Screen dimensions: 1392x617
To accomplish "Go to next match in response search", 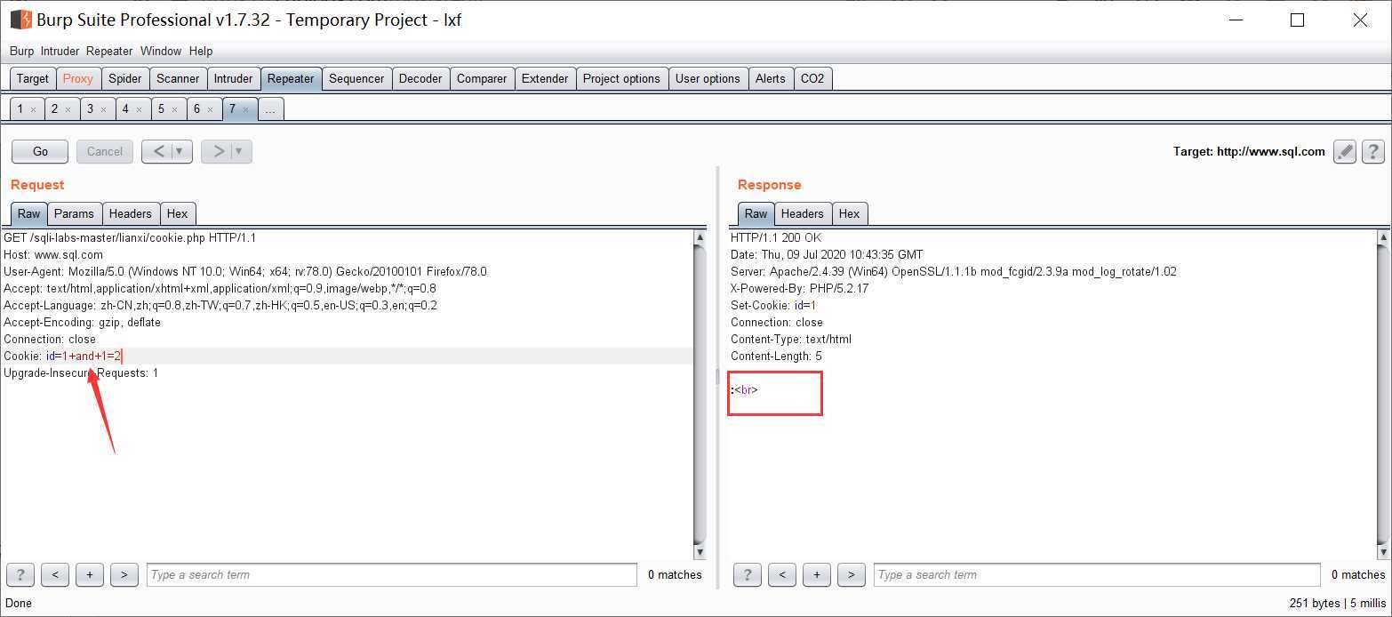I will (x=852, y=574).
